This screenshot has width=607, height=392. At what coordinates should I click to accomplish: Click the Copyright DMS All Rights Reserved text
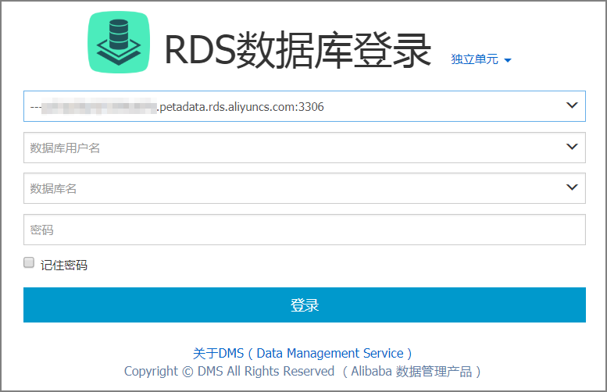point(302,371)
